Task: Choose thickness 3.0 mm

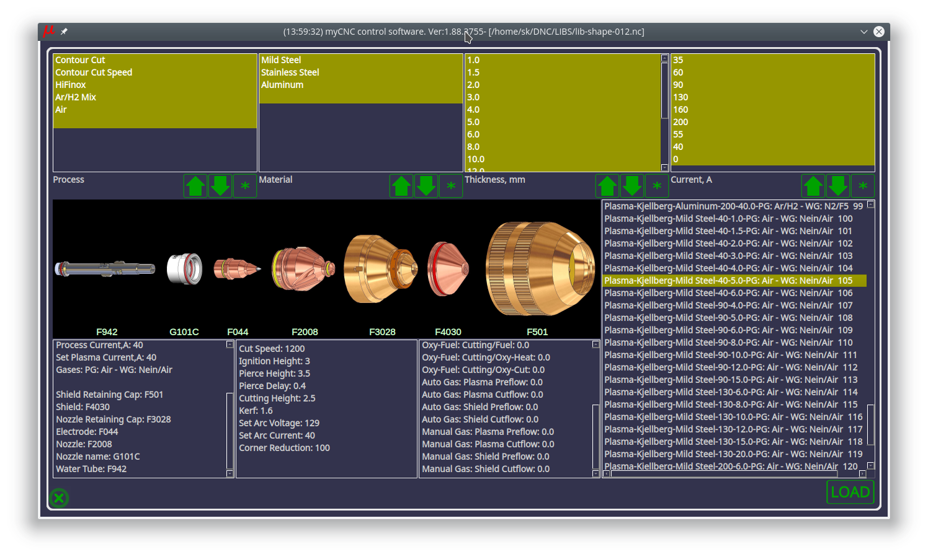Action: pyautogui.click(x=563, y=97)
